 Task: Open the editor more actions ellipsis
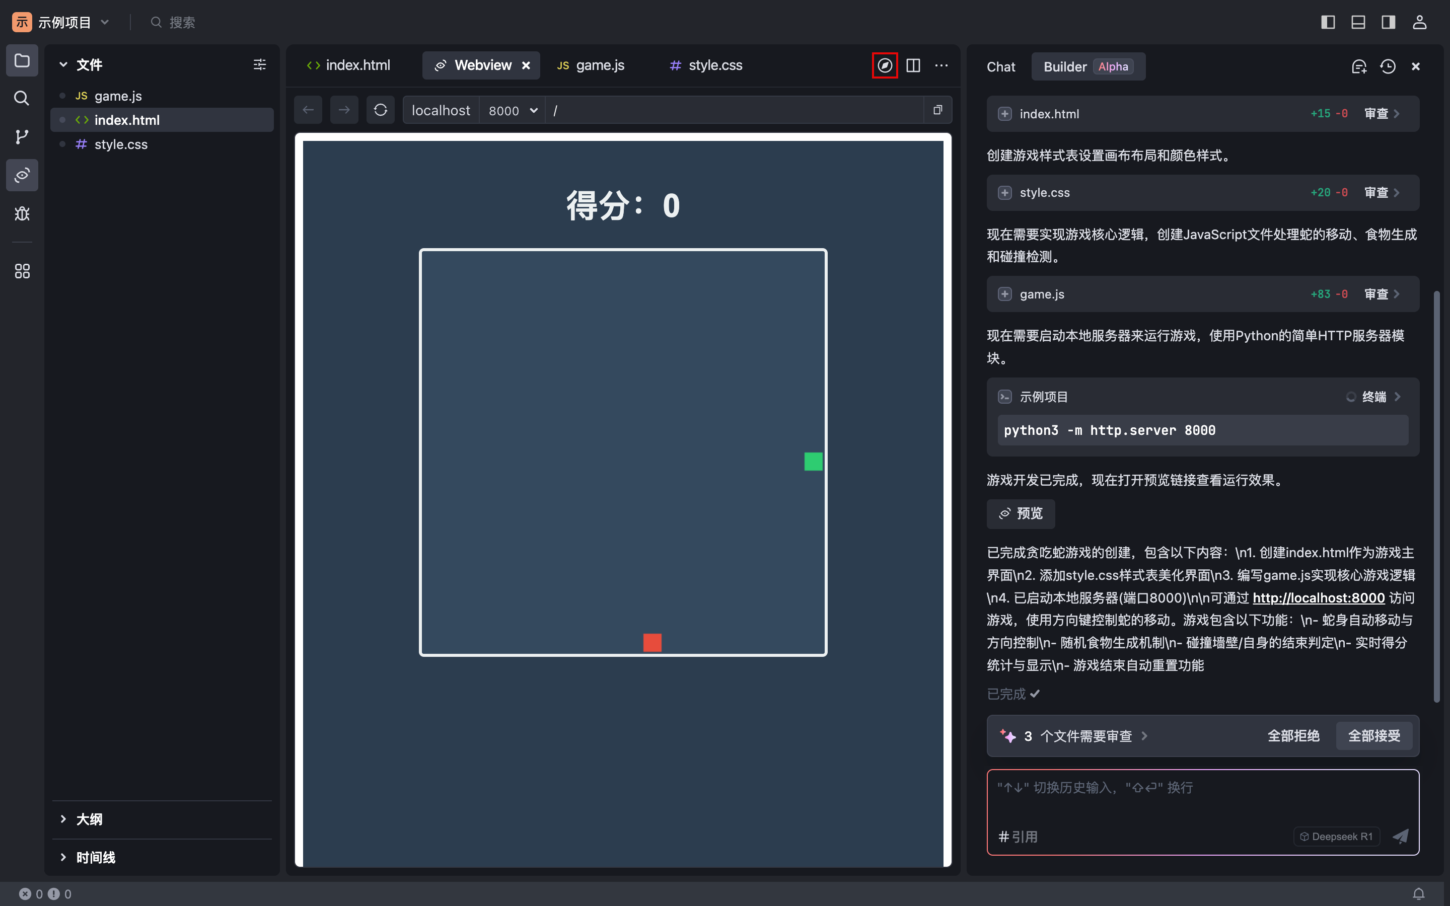[941, 65]
